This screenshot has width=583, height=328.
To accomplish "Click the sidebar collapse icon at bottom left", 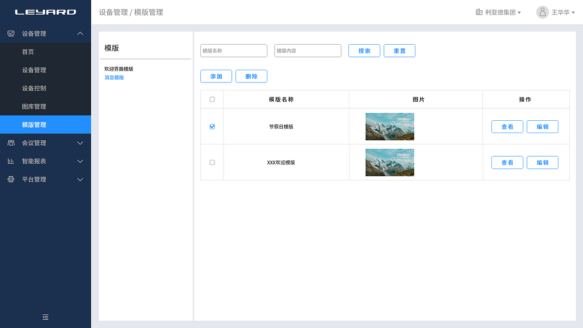I will tap(46, 317).
